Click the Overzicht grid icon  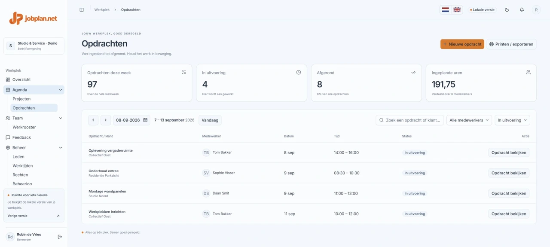(x=8, y=79)
